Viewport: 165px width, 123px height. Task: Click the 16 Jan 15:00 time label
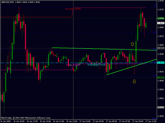pos(19,121)
